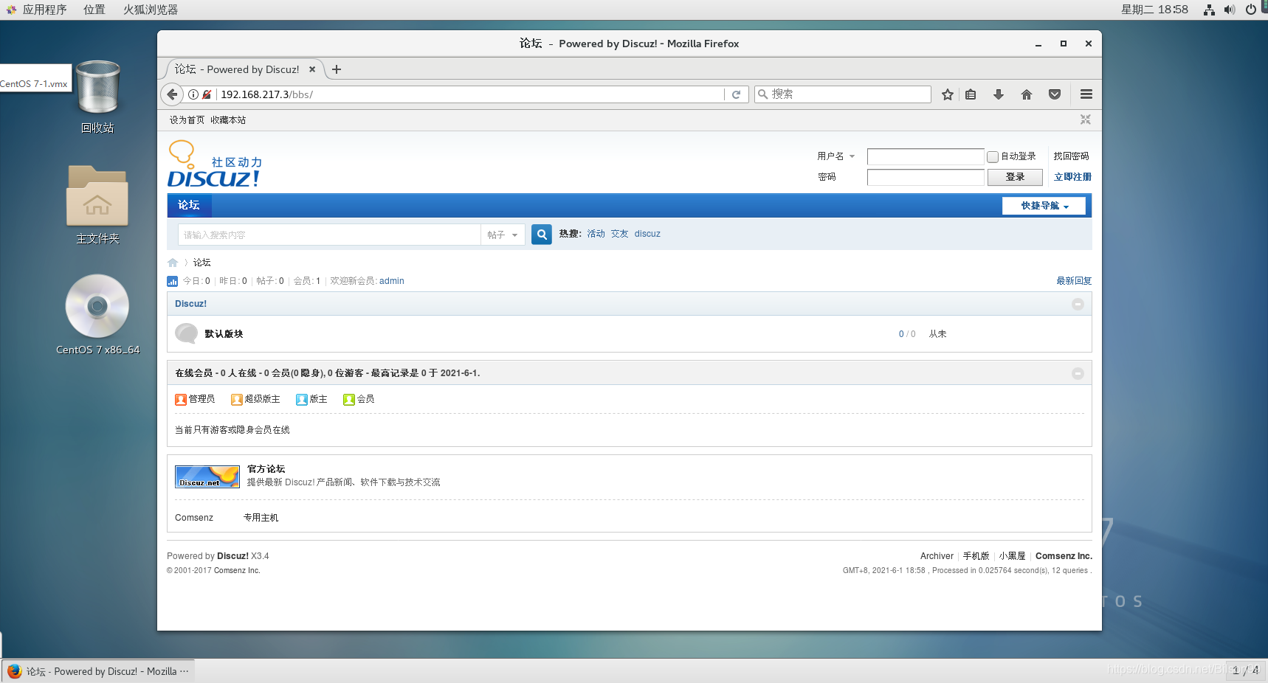Open new member admin profile link

[391, 281]
